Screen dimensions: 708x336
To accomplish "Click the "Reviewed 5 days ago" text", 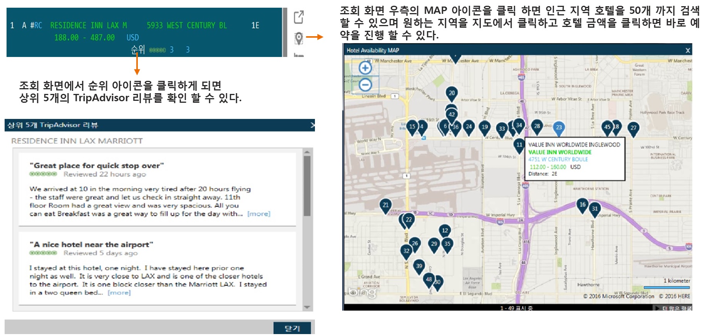I will click(x=100, y=253).
